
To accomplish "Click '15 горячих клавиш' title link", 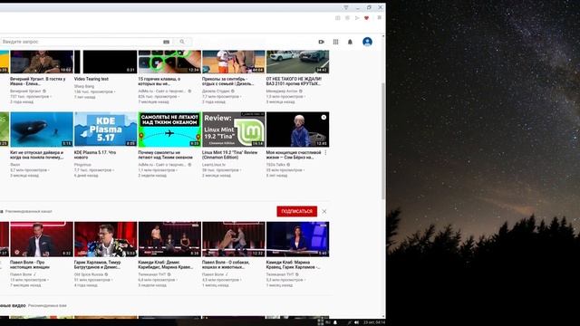I will coord(159,81).
